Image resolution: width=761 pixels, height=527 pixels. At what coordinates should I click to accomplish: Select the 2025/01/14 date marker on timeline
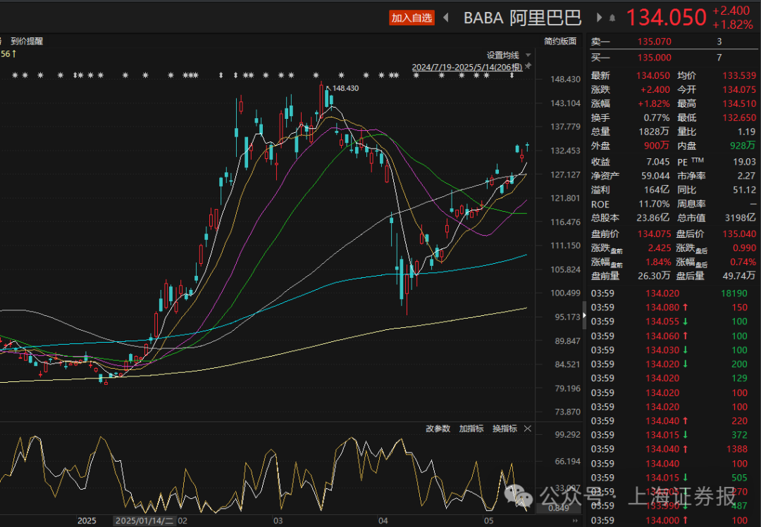144,521
